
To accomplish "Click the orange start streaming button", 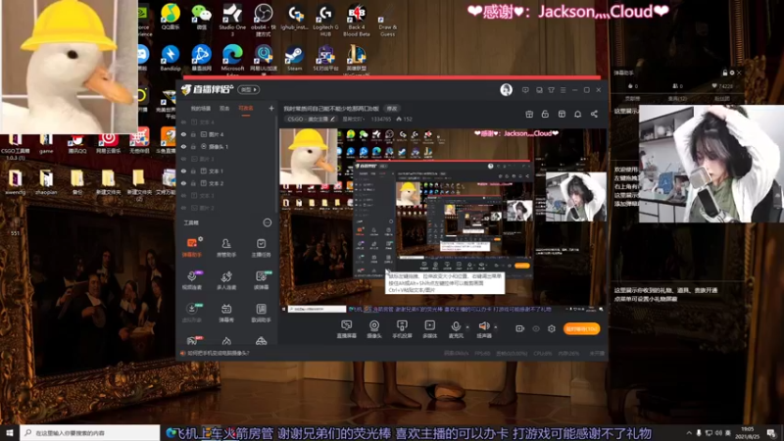I will [x=581, y=328].
